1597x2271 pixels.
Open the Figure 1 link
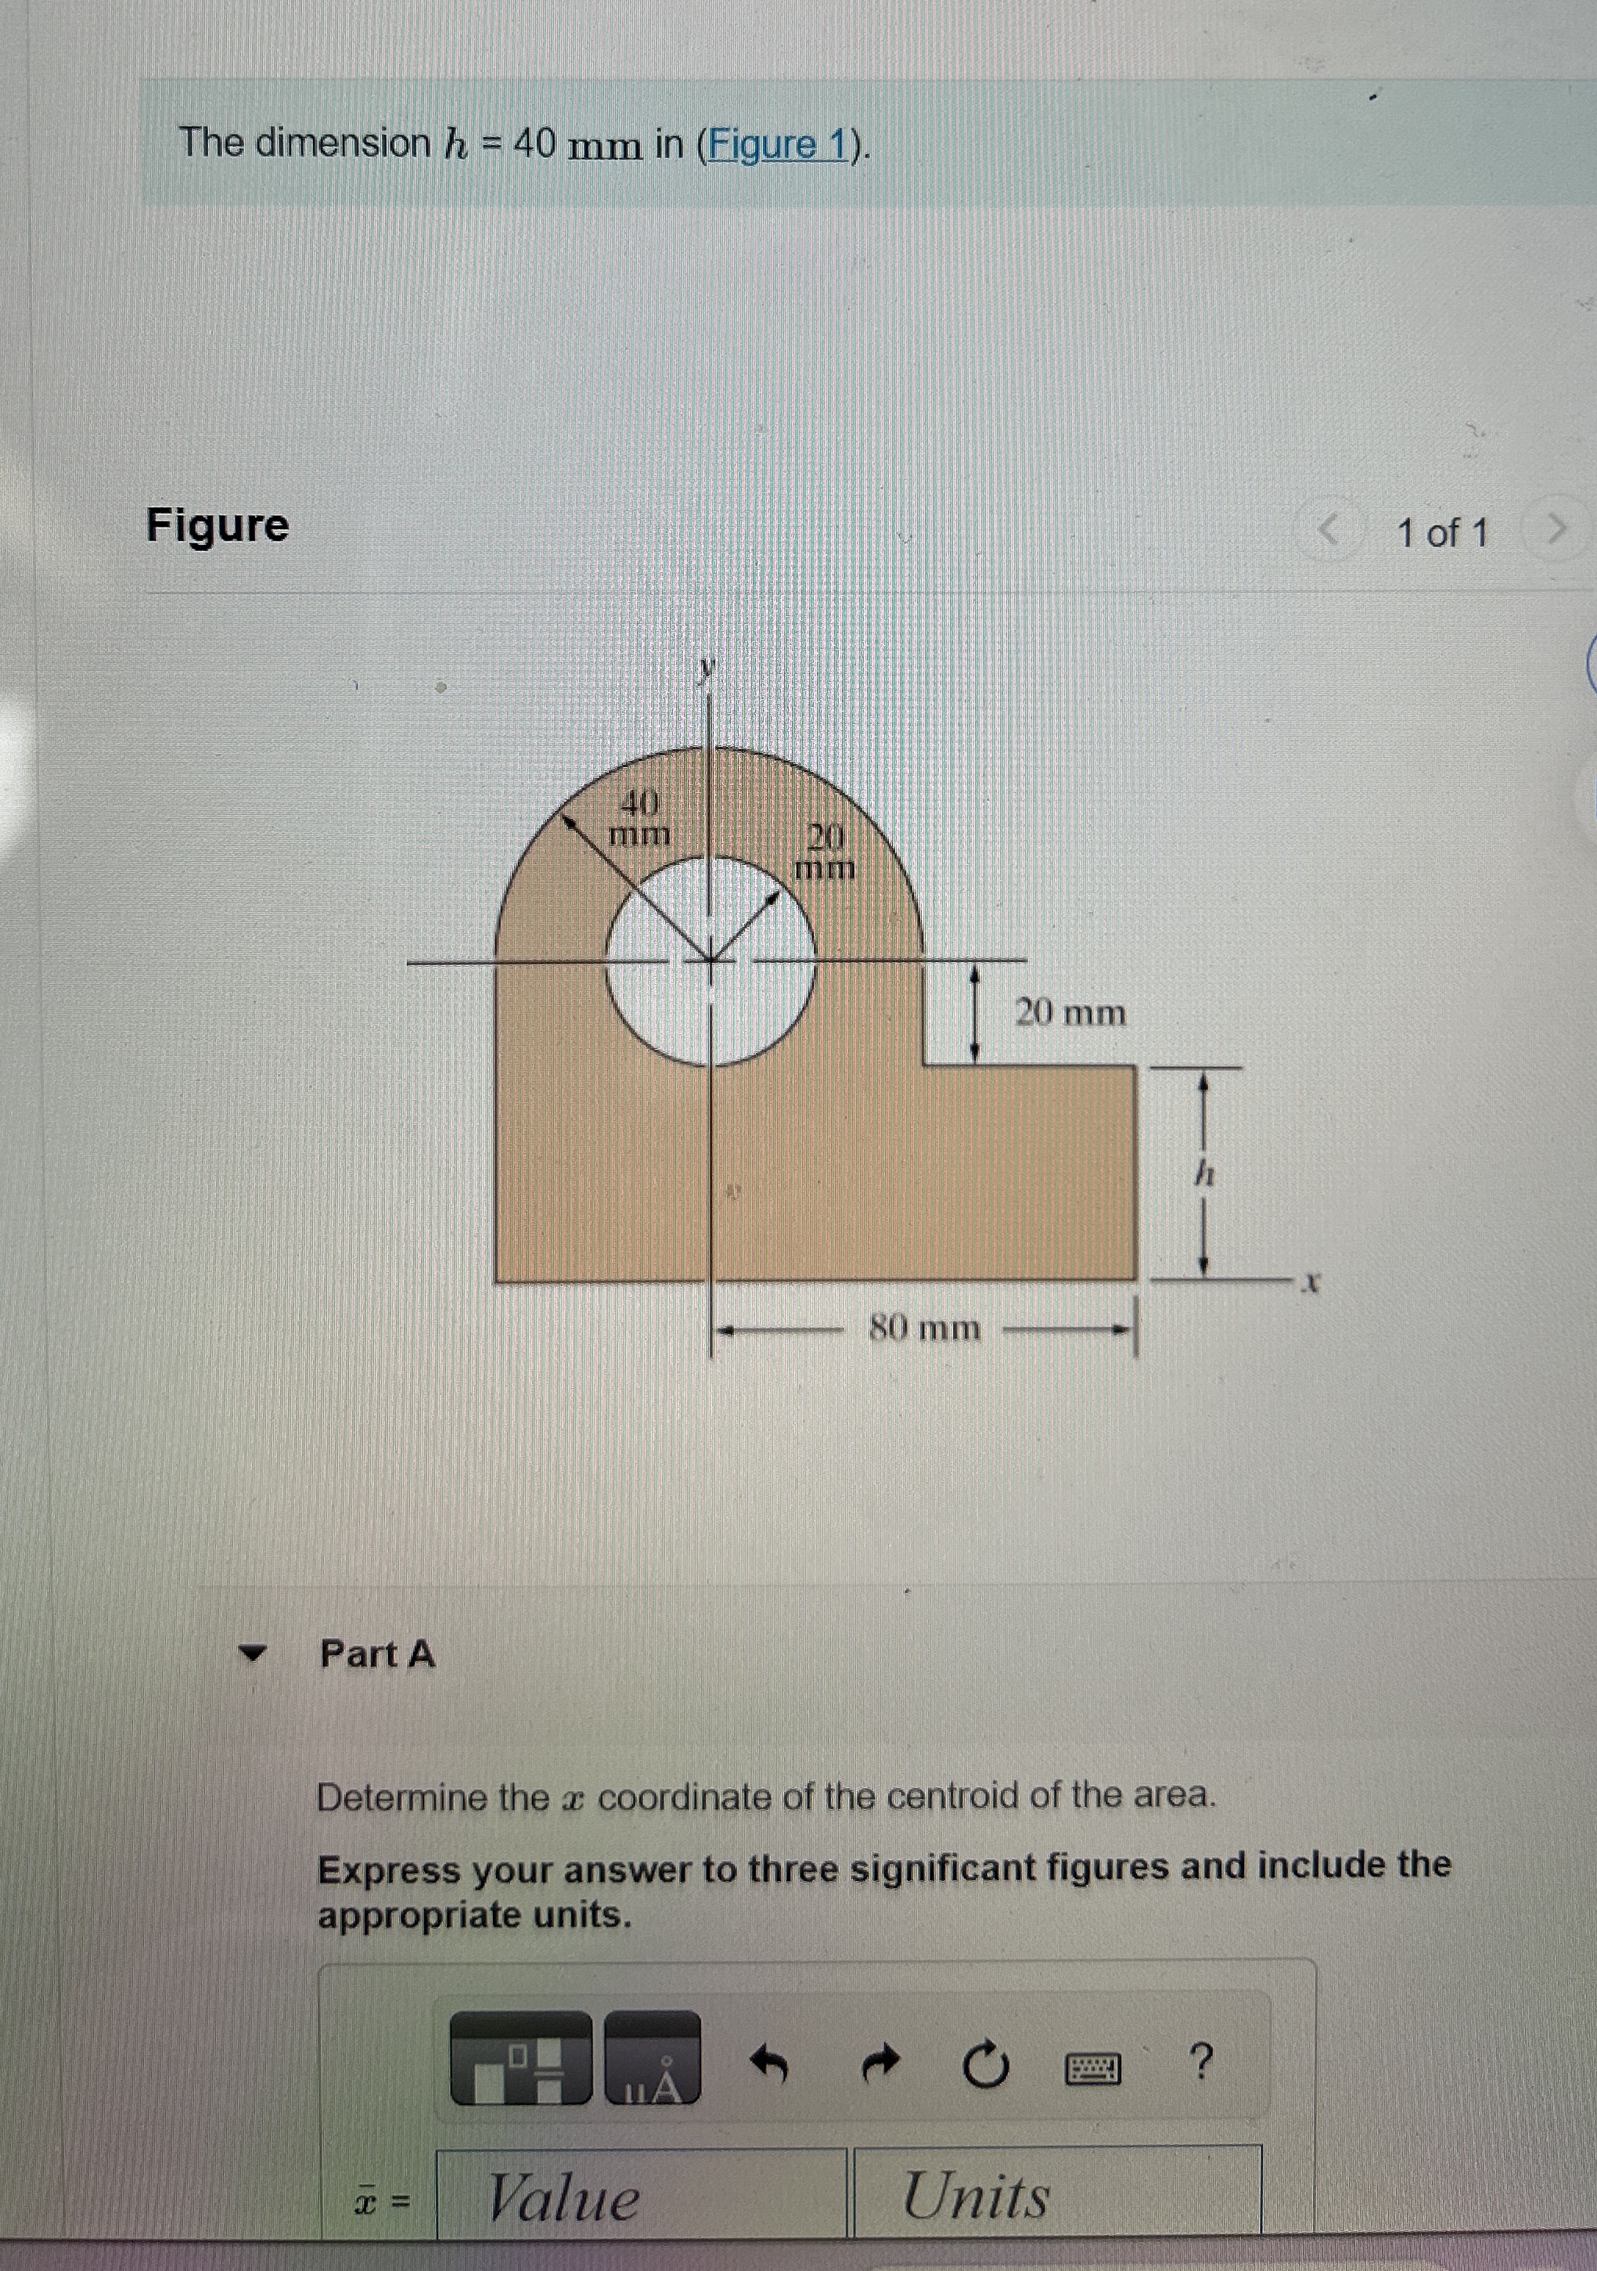779,146
